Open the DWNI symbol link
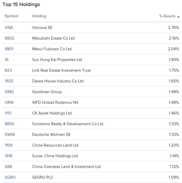The height and width of the screenshot is (183, 182). 10,134
